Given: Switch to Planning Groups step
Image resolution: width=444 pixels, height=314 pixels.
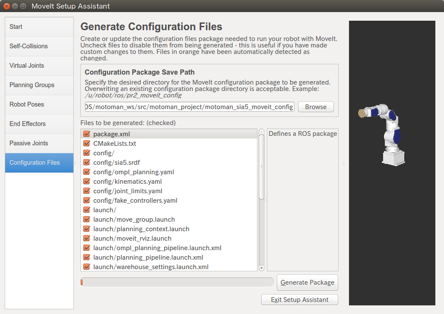Looking at the screenshot, I should [x=39, y=85].
